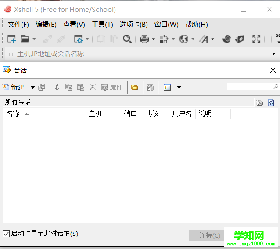280x249 pixels.
Task: Click the Copy icon in sessions toolbar
Action: click(x=69, y=87)
